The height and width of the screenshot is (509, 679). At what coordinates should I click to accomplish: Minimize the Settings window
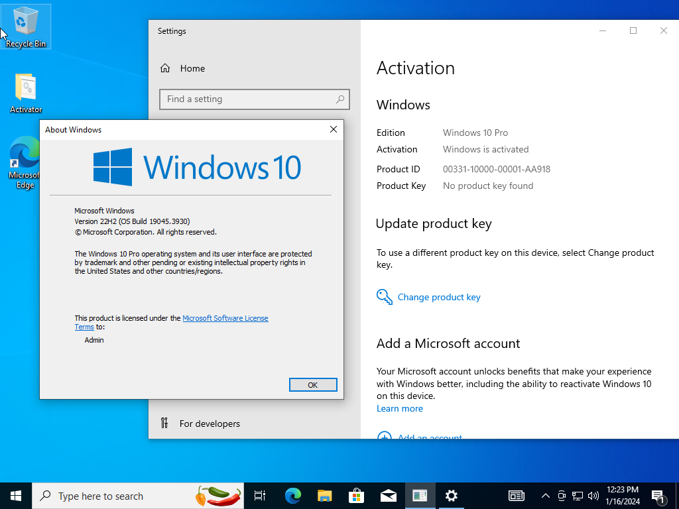coord(603,30)
